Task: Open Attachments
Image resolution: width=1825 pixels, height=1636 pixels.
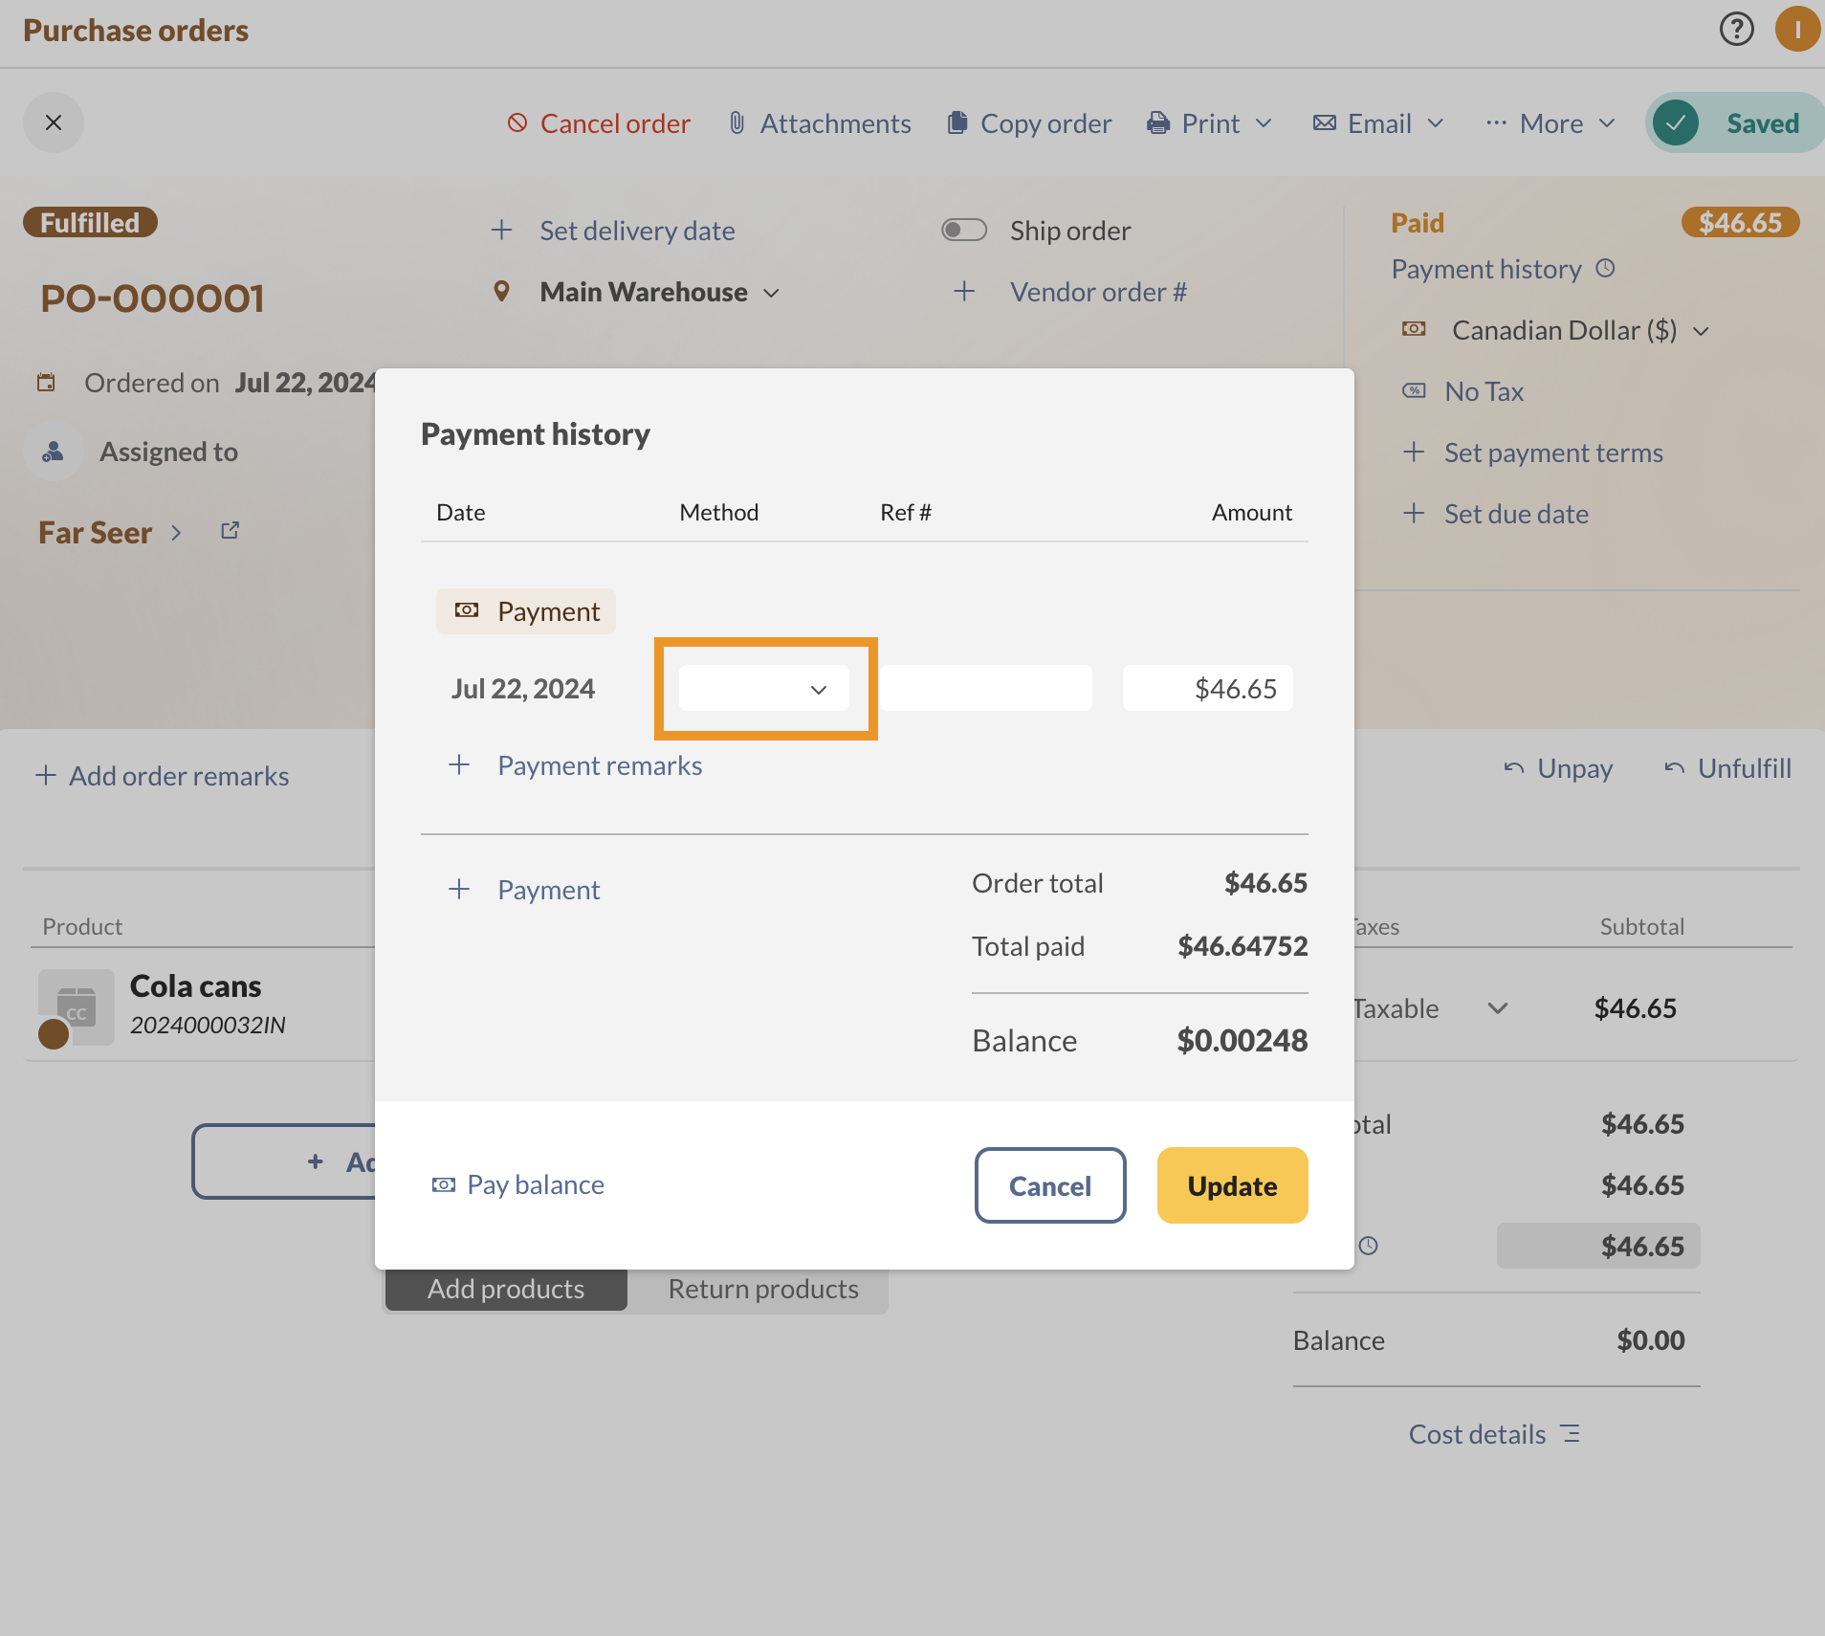Action: (x=820, y=123)
